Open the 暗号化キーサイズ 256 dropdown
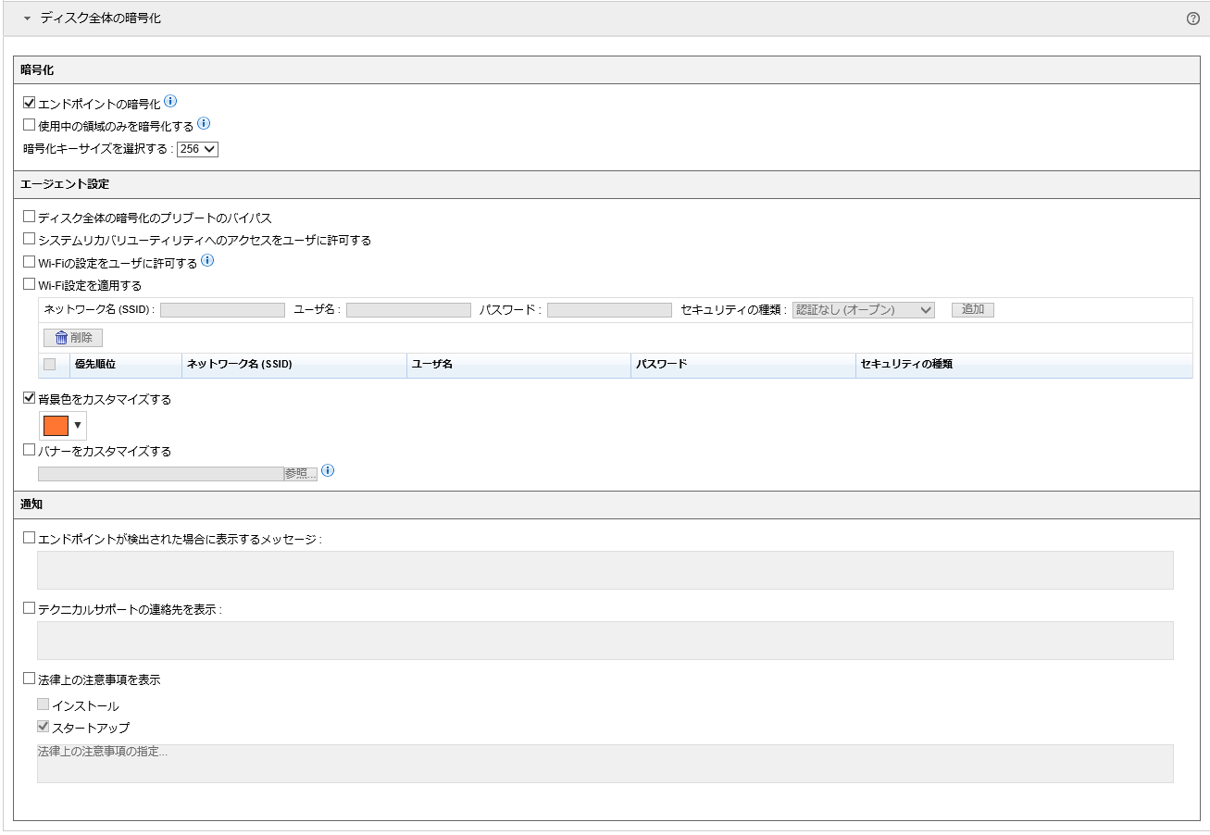Screen dimensions: 1210x835 click(x=197, y=149)
